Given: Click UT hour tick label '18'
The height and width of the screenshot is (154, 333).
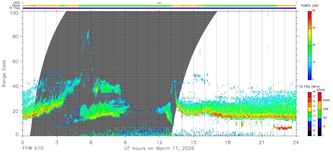Looking at the screenshot, I should pos(228,142).
